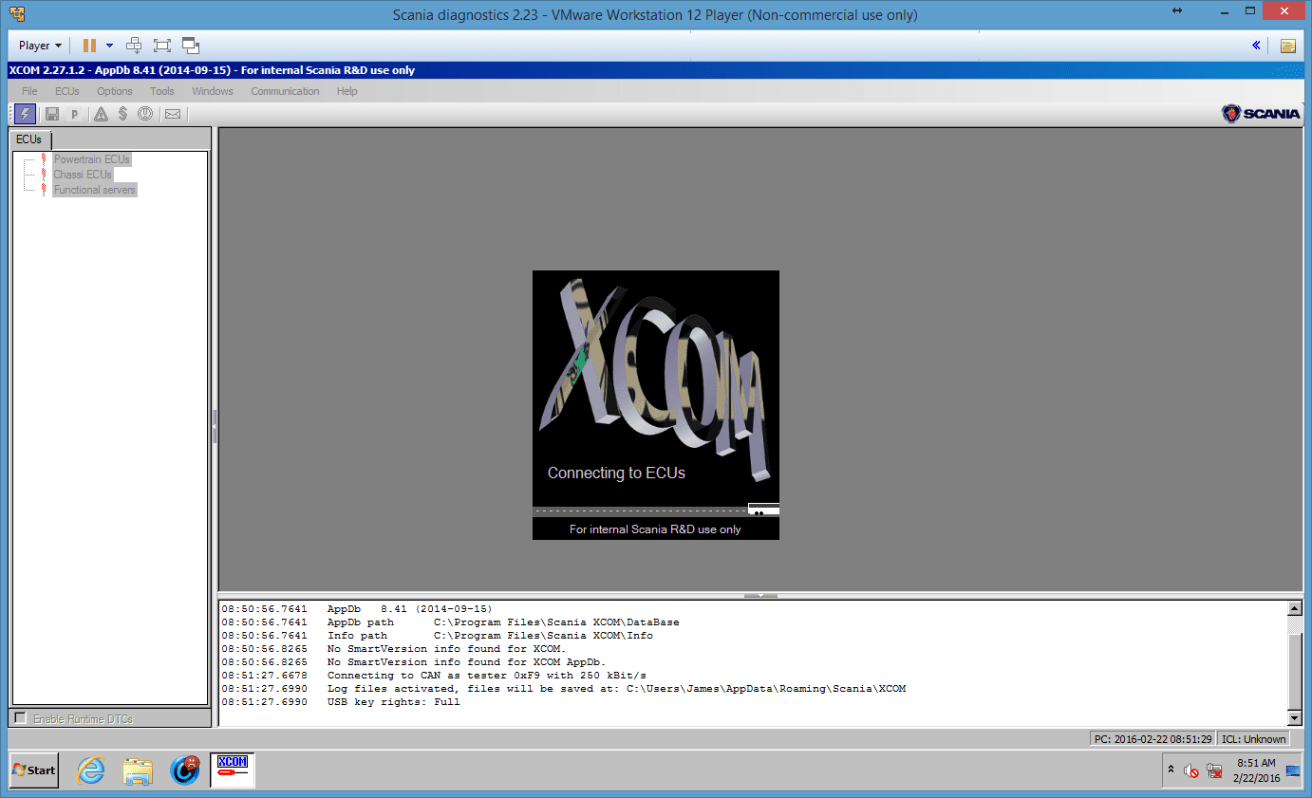Select the ECUs panel tab
The height and width of the screenshot is (798, 1312).
pyautogui.click(x=29, y=139)
